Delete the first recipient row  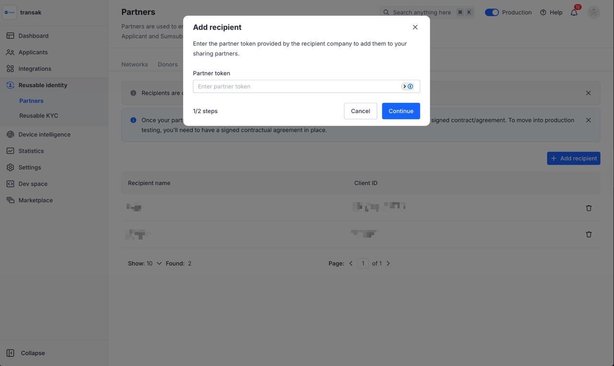point(589,208)
